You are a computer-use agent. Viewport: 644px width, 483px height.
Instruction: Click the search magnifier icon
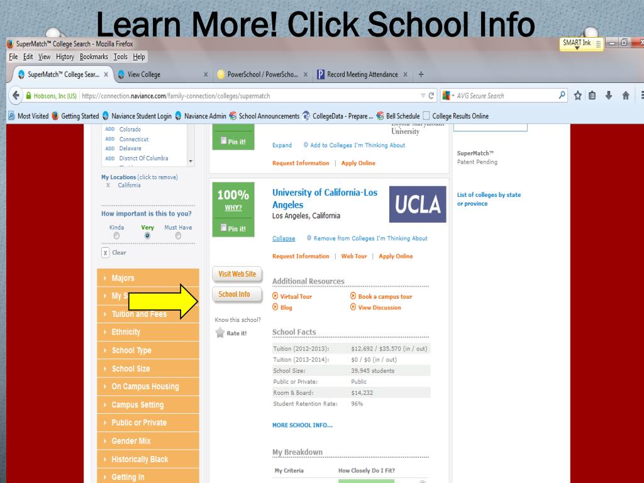coord(562,96)
